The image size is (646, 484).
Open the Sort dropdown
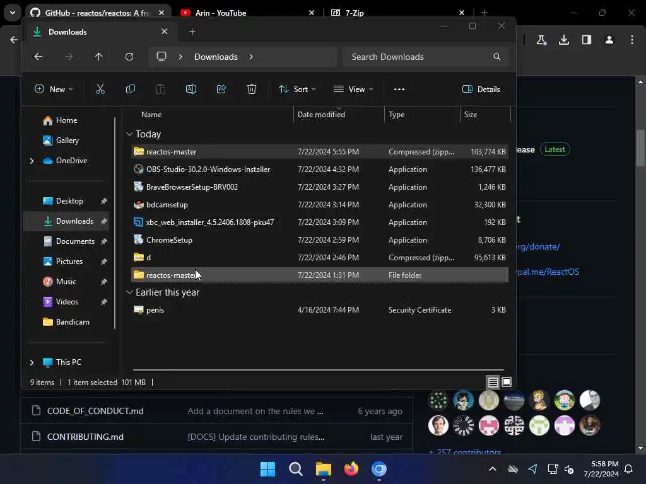click(297, 89)
